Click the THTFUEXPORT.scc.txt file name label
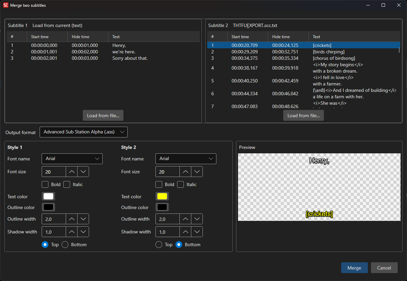407x281 pixels. (255, 25)
